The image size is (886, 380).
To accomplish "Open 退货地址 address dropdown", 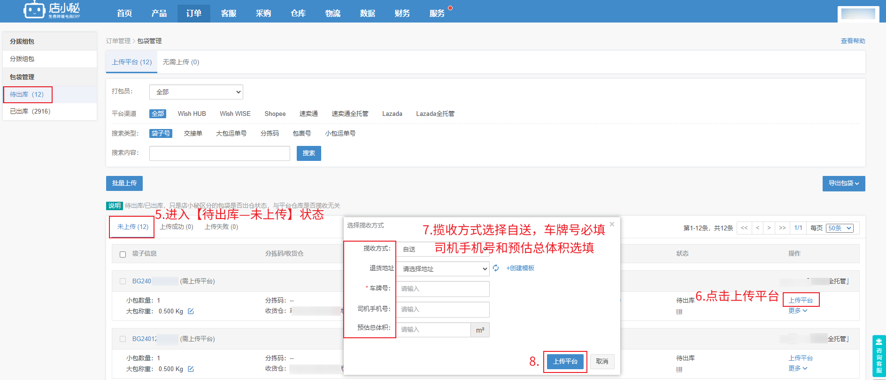I will coord(443,269).
